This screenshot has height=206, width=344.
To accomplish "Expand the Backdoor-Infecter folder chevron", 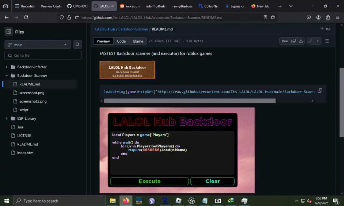I will coord(6,67).
